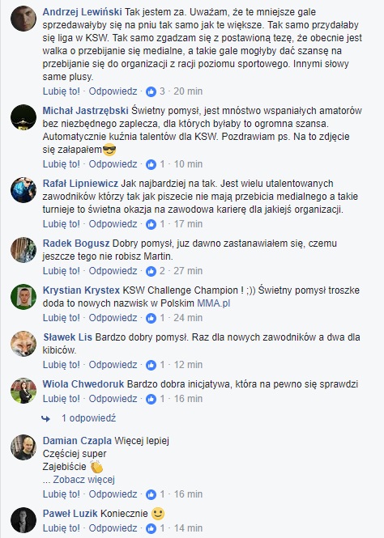Viewport: 384px width, 538px height.
Task: Toggle 'Lubię to!' on Wiola Chwedoruk's comment
Action: pos(61,399)
